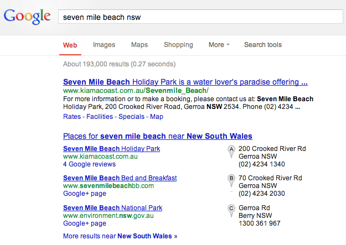Screen dimensions: 346x245
Task: Open Seven Mile Beach Holiday Park paradise result
Action: coord(185,82)
